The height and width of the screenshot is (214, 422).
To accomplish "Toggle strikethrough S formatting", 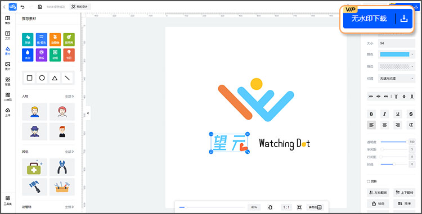I will point(411,114).
